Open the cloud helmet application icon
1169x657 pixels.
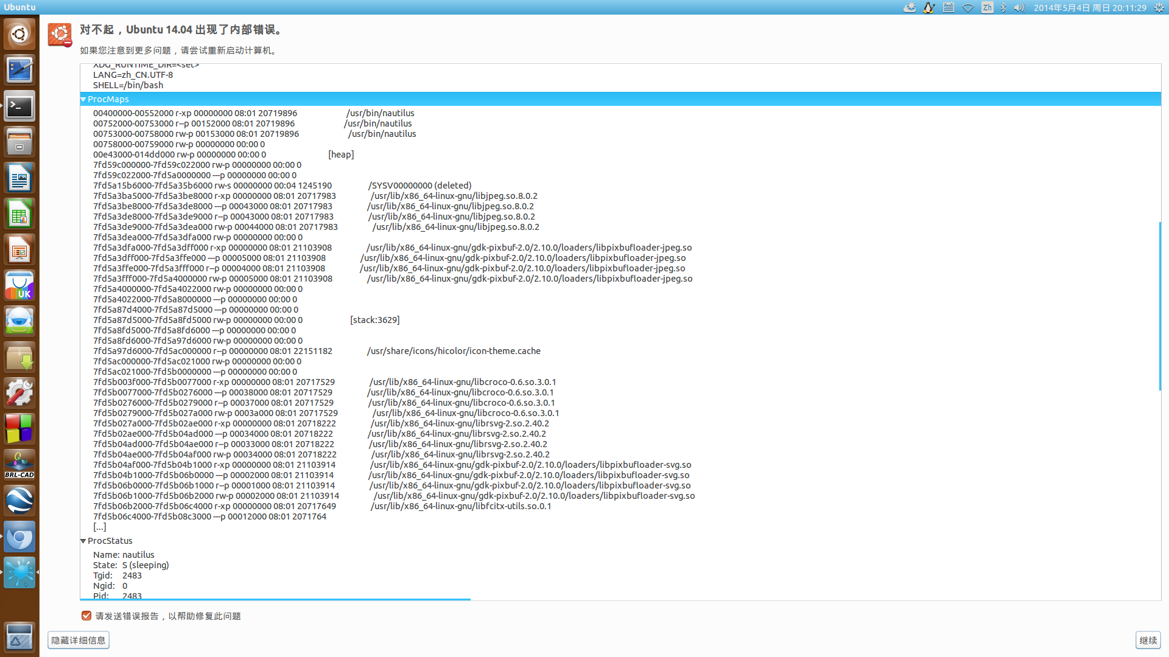click(19, 322)
